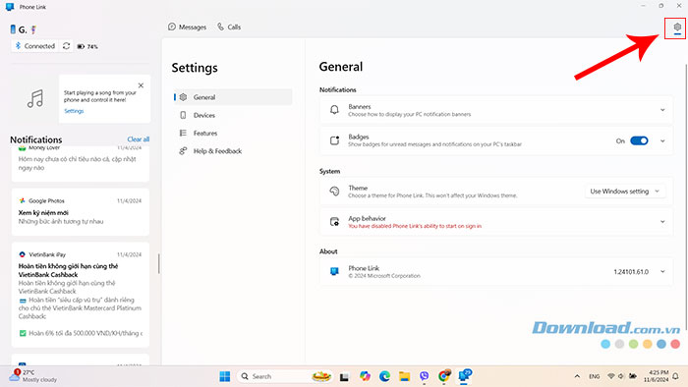
Task: Dismiss the music player tip card
Action: pyautogui.click(x=141, y=85)
